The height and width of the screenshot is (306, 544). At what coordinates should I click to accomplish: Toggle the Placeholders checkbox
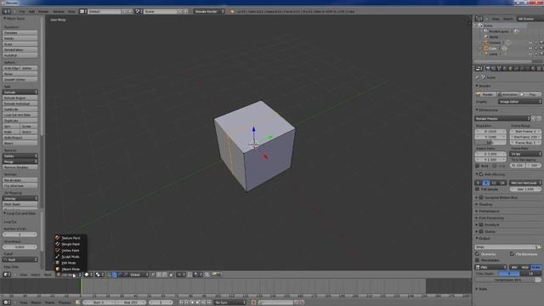(x=478, y=260)
